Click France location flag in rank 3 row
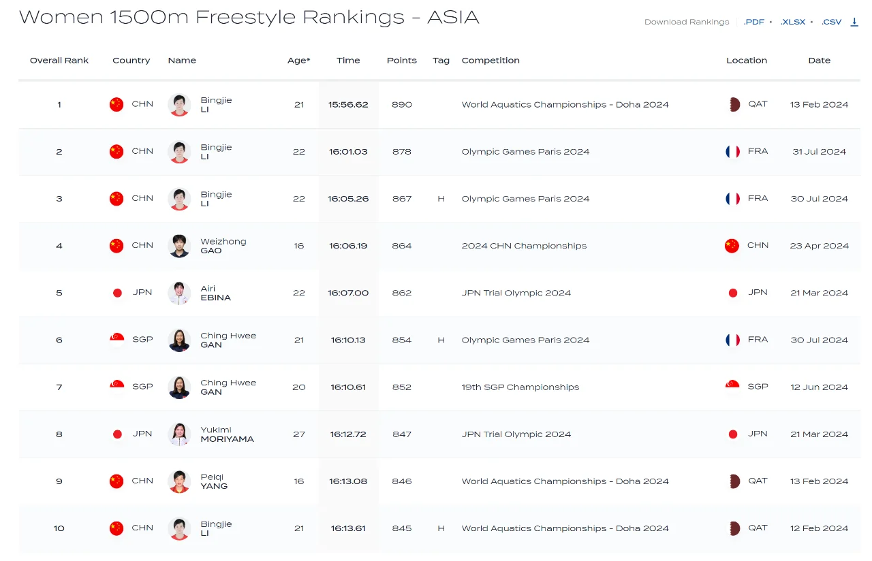This screenshot has width=872, height=561. pos(732,198)
